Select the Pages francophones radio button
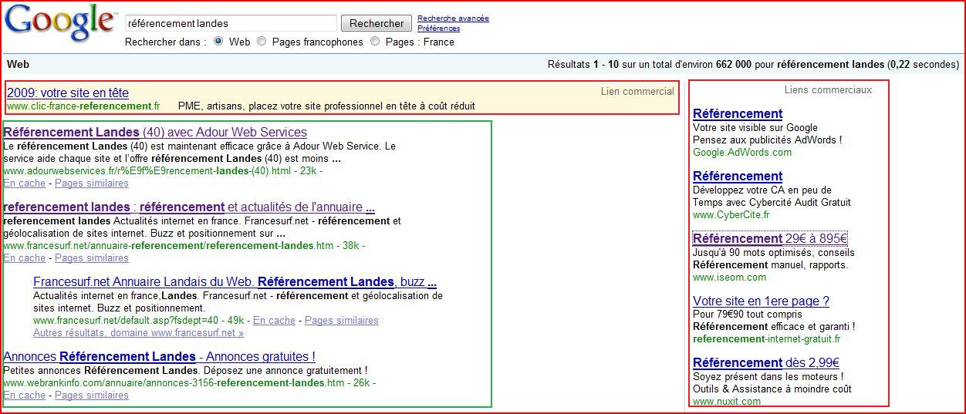This screenshot has width=966, height=414. click(x=262, y=42)
